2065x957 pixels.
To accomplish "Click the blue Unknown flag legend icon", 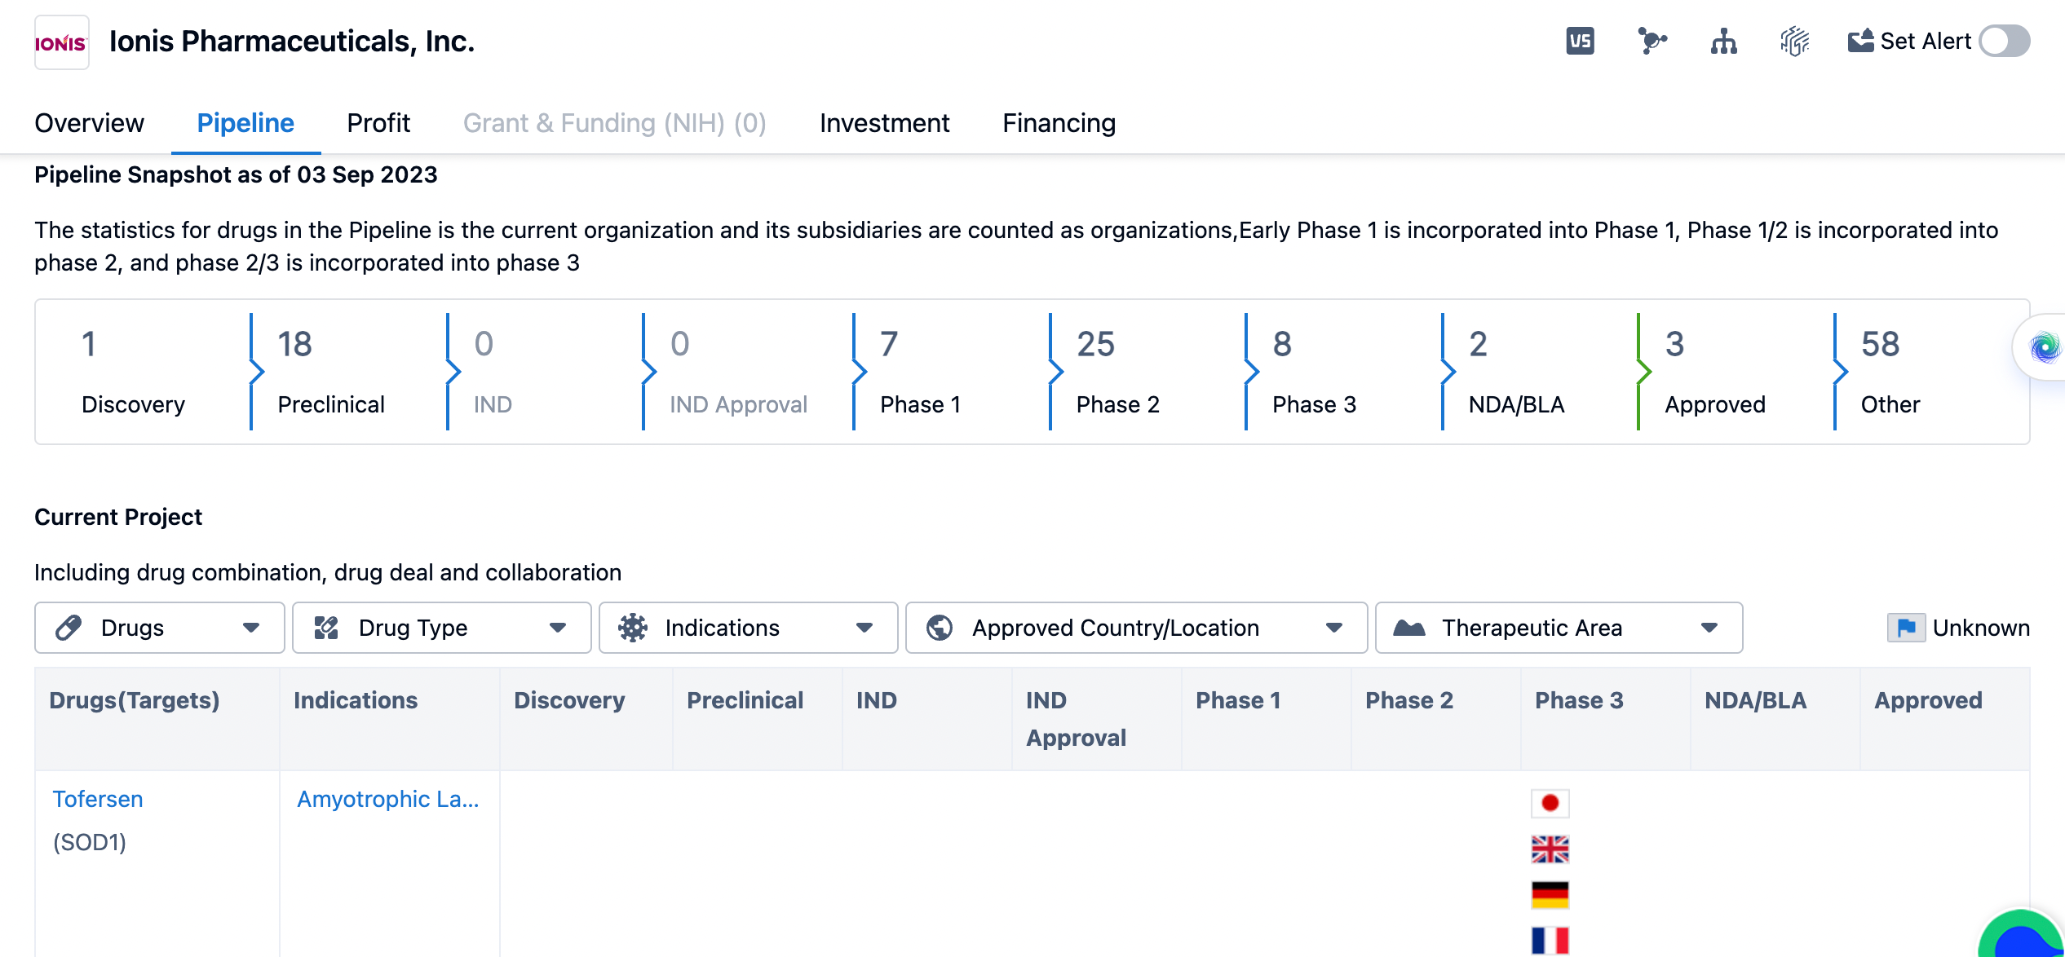I will pos(1906,628).
